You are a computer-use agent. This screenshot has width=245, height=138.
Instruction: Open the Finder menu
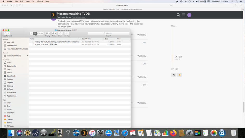click(x=10, y=1)
